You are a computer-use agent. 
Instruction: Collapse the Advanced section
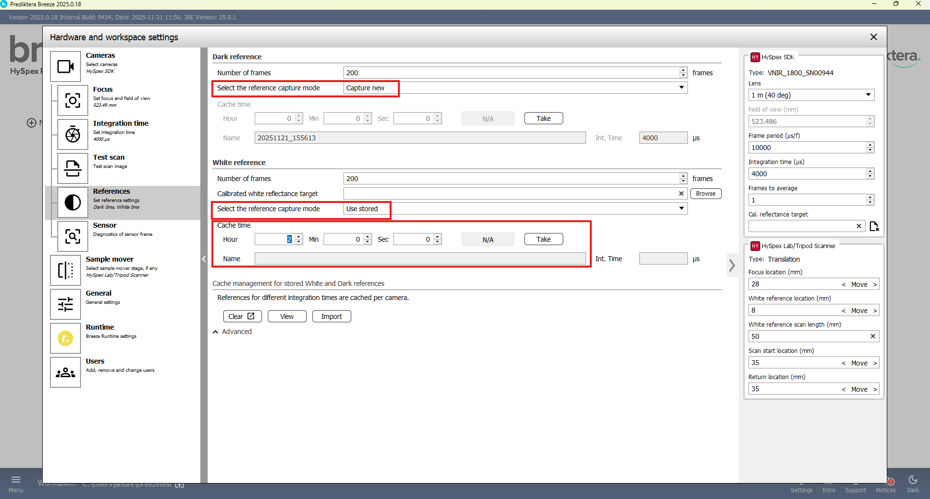tap(215, 332)
